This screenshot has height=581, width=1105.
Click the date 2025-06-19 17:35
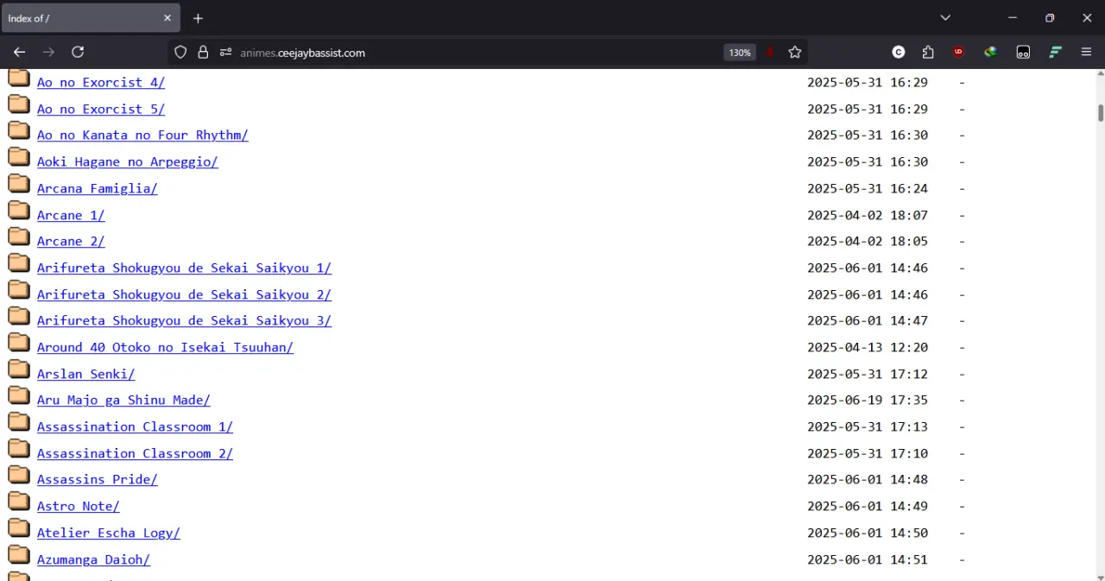868,401
